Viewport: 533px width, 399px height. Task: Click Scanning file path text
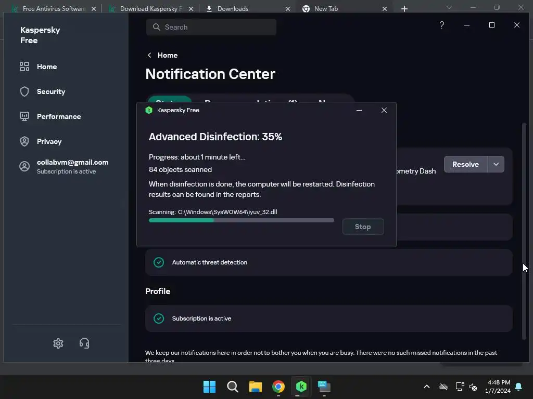(x=213, y=212)
